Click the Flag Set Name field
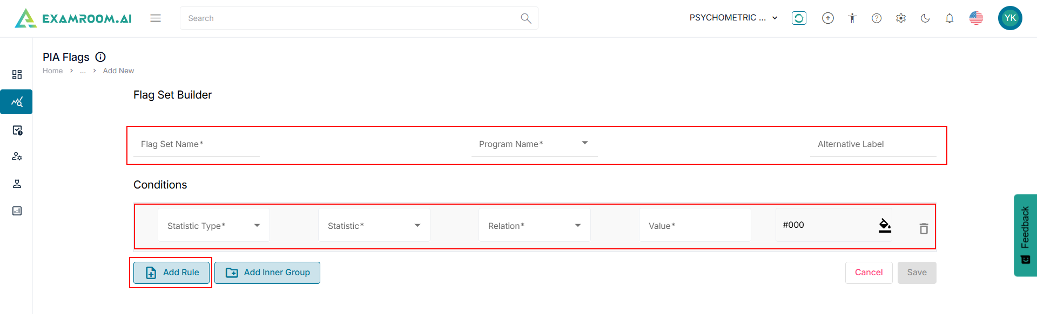Image resolution: width=1037 pixels, height=314 pixels. click(x=197, y=144)
